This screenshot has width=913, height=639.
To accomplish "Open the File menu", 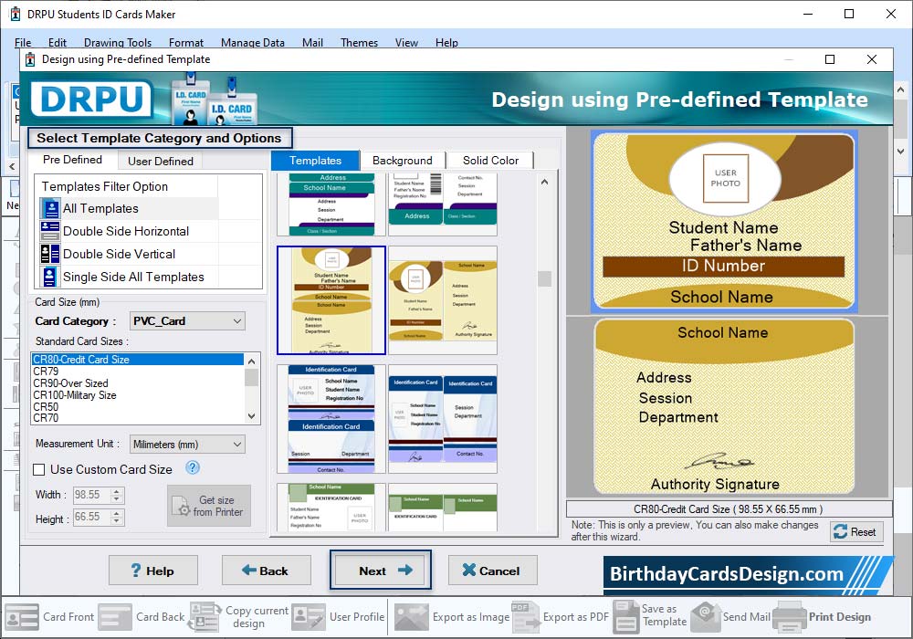I will [x=23, y=43].
